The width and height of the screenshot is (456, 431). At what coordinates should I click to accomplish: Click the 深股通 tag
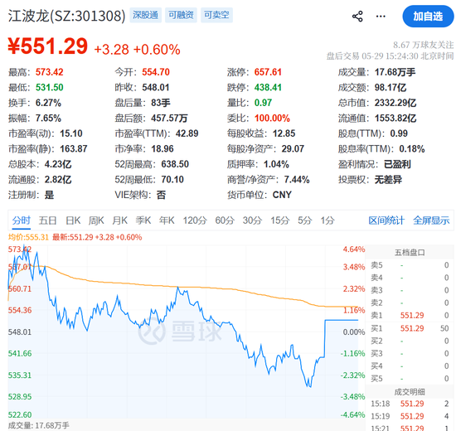pos(145,15)
